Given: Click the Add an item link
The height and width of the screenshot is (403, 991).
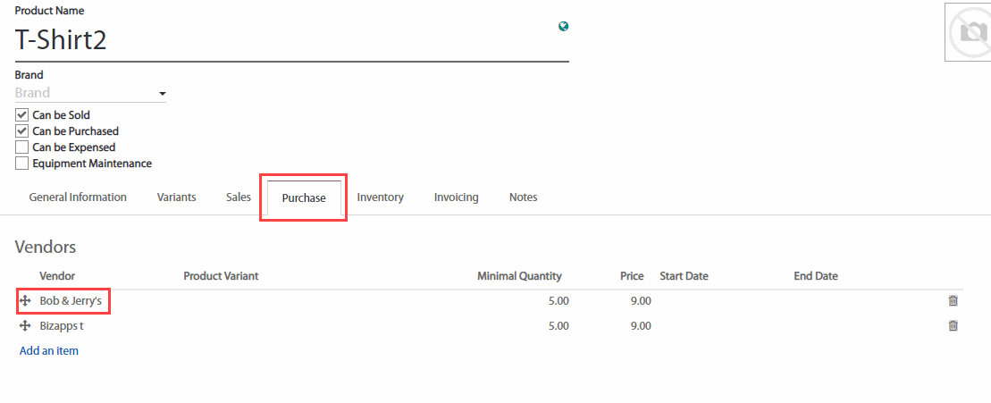Looking at the screenshot, I should pos(49,351).
